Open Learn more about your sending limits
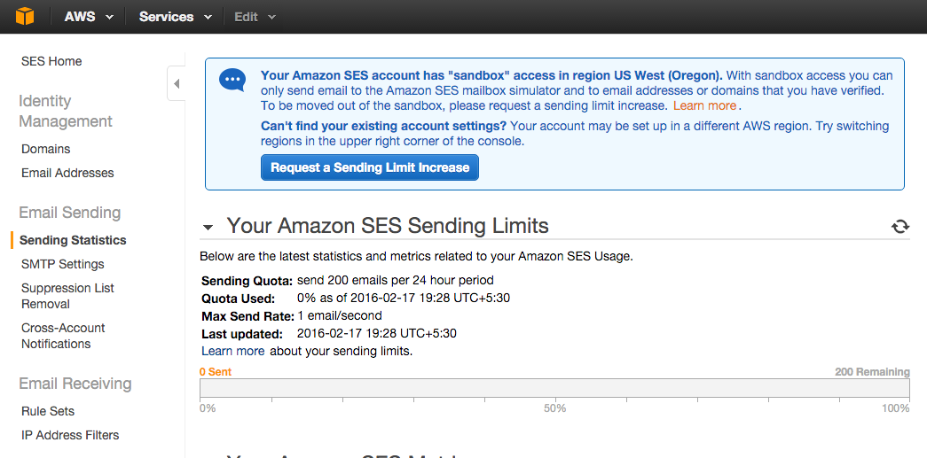Image resolution: width=927 pixels, height=458 pixels. (233, 351)
